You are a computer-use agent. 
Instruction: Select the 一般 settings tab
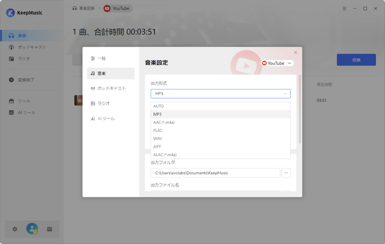pos(111,58)
